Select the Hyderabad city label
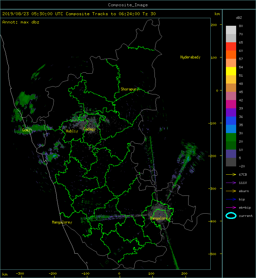The height and width of the screenshot is (278, 256). pos(190,57)
